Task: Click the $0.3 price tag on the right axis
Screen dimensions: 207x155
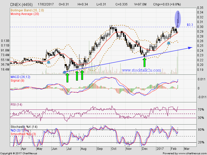Action: point(189,25)
